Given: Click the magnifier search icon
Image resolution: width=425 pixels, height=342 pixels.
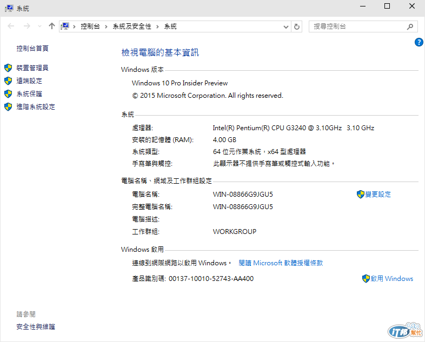Looking at the screenshot, I should (x=410, y=26).
